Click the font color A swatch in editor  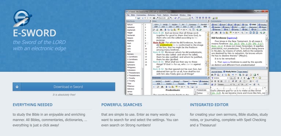point(248,78)
